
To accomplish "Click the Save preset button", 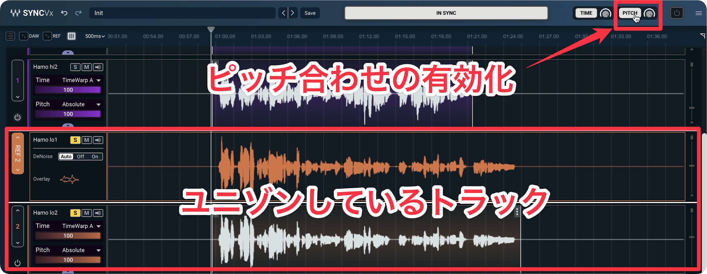I will click(x=310, y=13).
